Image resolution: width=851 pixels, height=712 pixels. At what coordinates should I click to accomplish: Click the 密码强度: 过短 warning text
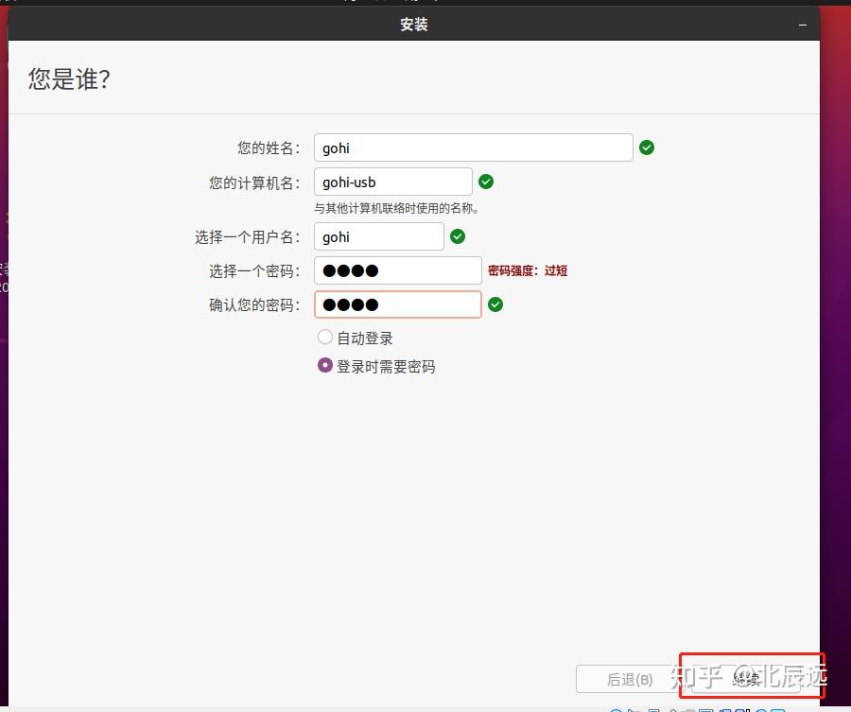(x=528, y=270)
